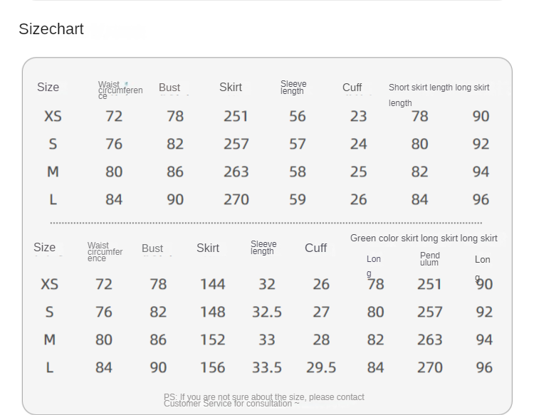This screenshot has width=534, height=415.
Task: Select cuff value 28
Action: [x=321, y=340]
